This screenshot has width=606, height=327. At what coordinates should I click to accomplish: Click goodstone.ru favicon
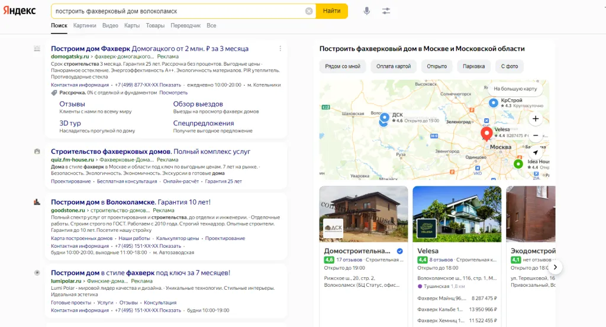(x=37, y=202)
